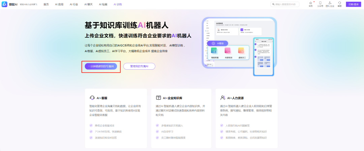Open the AI 行业 menu item
The height and width of the screenshot is (151, 364).
pyautogui.click(x=74, y=4)
